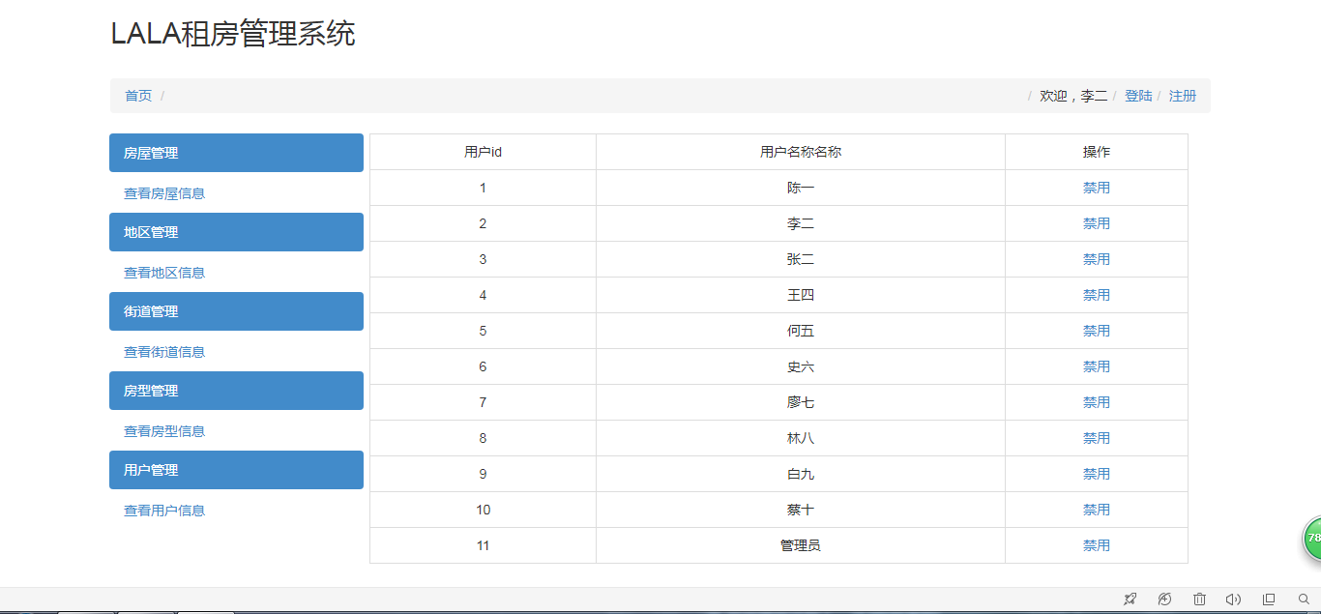1321x614 pixels.
Task: Open 查看房屋信息 link
Action: click(164, 193)
